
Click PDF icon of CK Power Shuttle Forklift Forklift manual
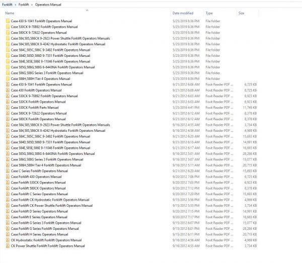(x=8, y=246)
